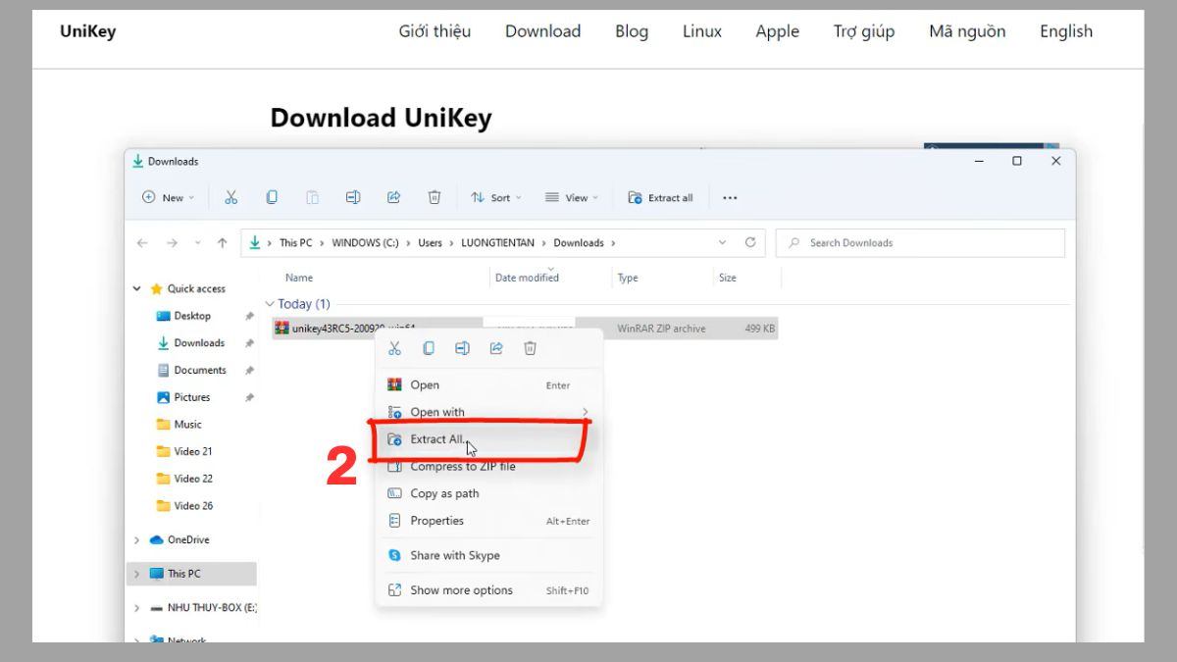Open the View dropdown
Image resolution: width=1177 pixels, height=662 pixels.
pos(571,197)
